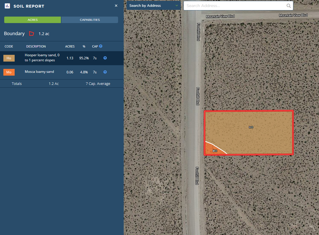
Task: Click the Search Address input field
Action: pos(235,6)
